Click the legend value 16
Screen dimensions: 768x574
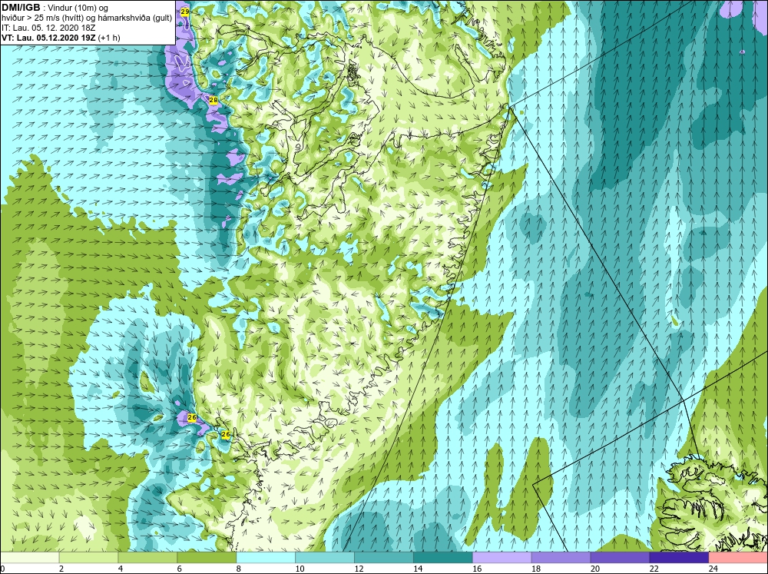477,569
